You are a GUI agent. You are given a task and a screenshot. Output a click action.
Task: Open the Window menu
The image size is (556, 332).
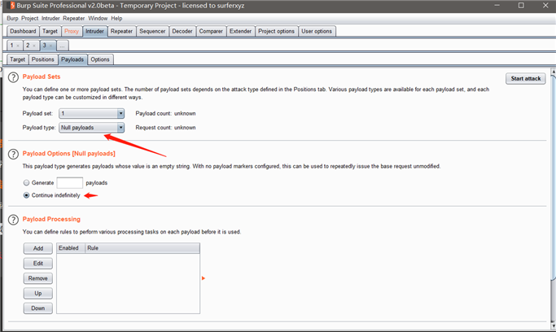point(98,19)
